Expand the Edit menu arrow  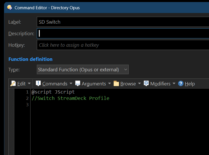pyautogui.click(x=29, y=83)
